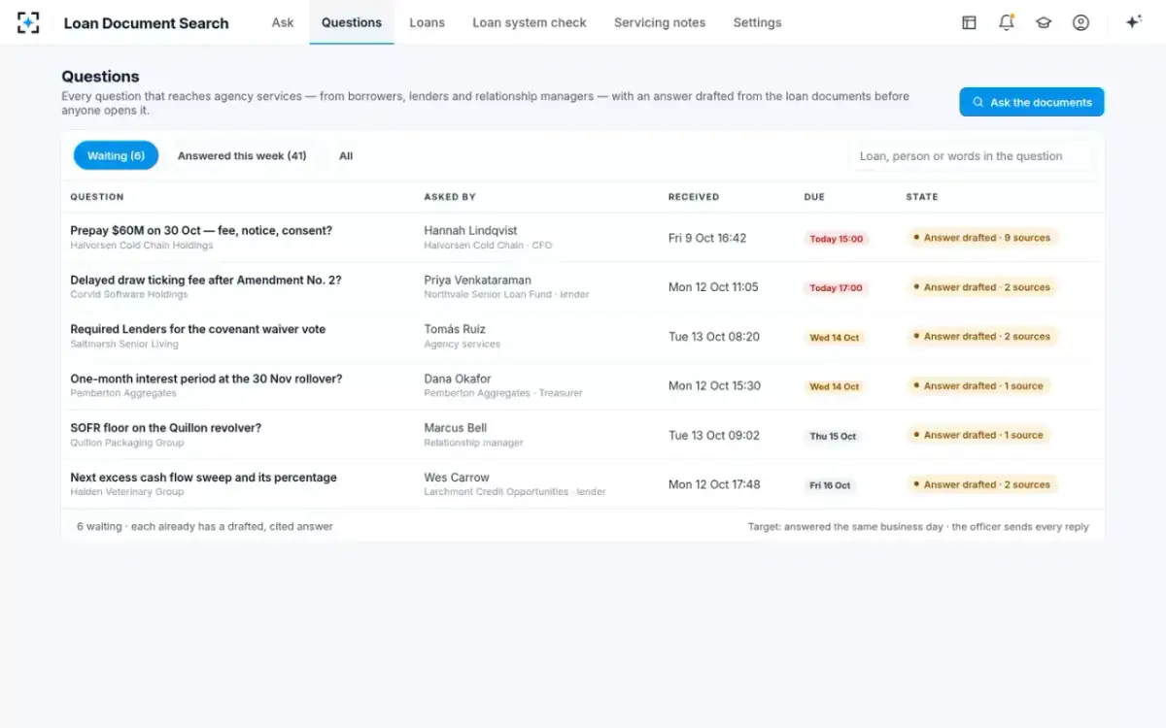Click Wed 14 Oct badge in Dana Okafor row
Image resolution: width=1166 pixels, height=728 pixels.
coord(835,386)
